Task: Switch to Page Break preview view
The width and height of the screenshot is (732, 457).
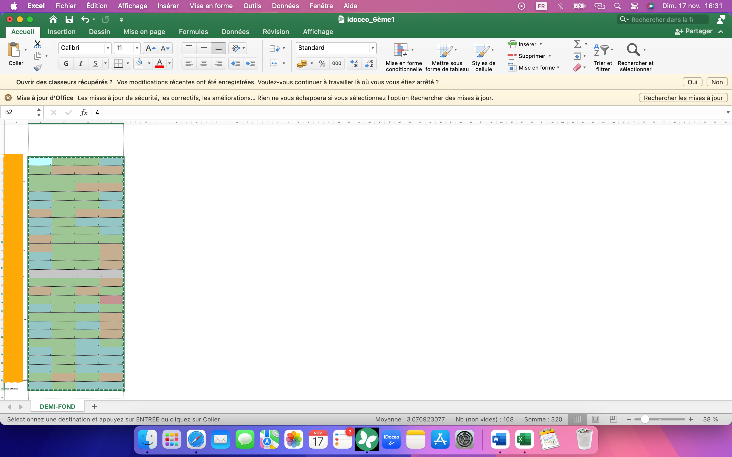Action: pyautogui.click(x=613, y=419)
